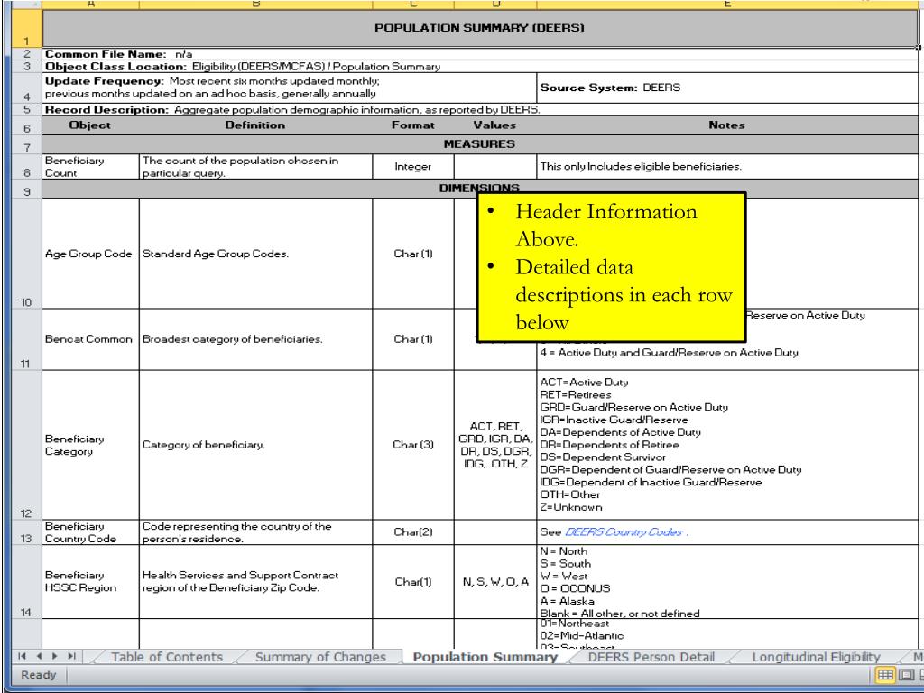Image resolution: width=924 pixels, height=693 pixels.
Task: Click 'Broadest category of beneficiaries' definition
Action: coord(255,339)
